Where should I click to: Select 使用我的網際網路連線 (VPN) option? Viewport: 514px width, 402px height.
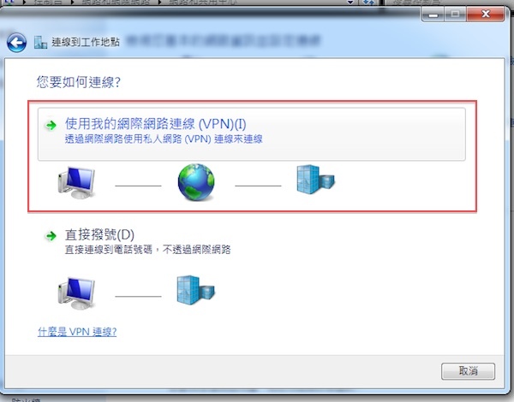coord(251,134)
